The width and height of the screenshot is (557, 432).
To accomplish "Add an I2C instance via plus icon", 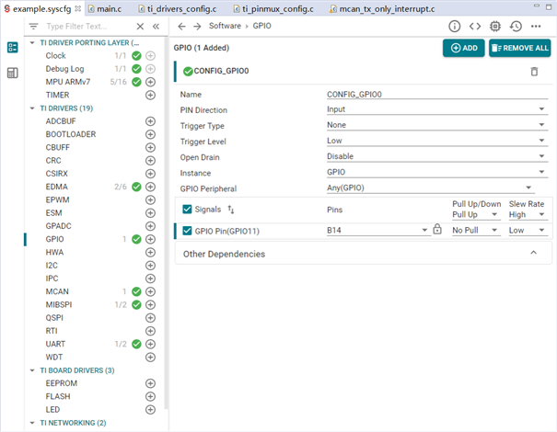I will (x=150, y=266).
